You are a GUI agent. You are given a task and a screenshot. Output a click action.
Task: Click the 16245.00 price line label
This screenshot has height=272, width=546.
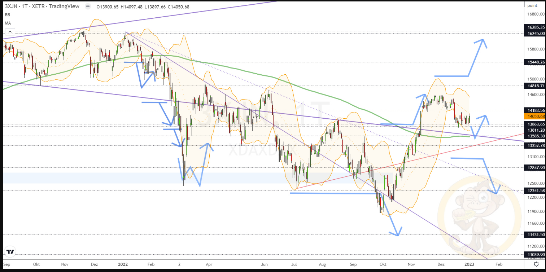pyautogui.click(x=536, y=33)
